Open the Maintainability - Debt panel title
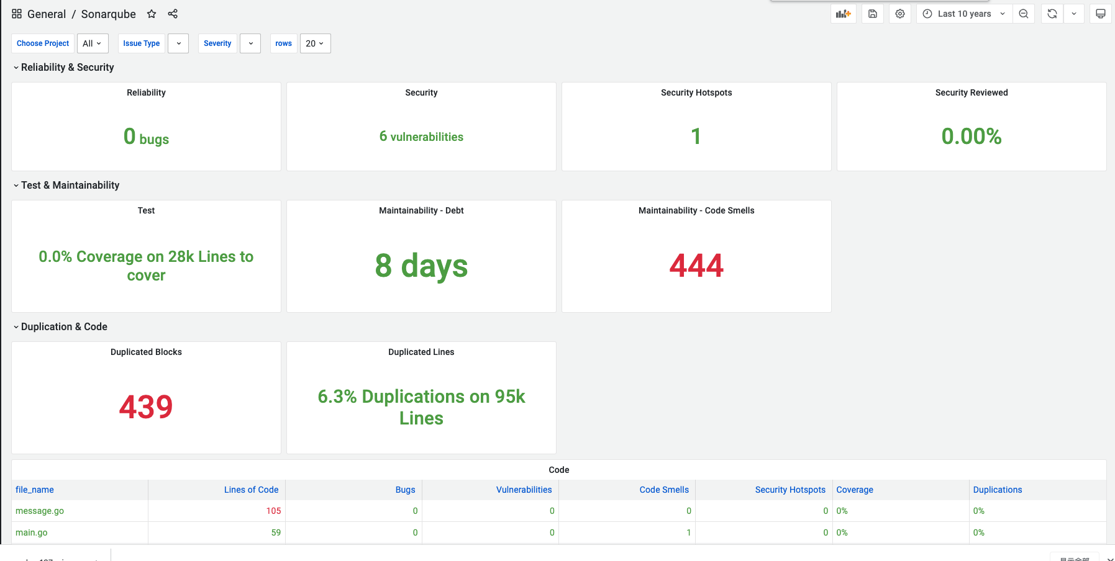 [421, 210]
